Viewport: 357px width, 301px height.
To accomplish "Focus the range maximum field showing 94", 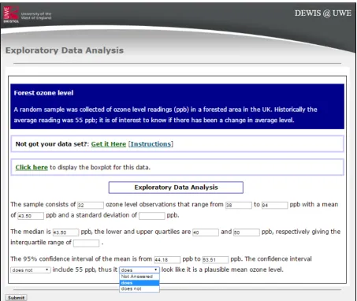I will (x=274, y=205).
